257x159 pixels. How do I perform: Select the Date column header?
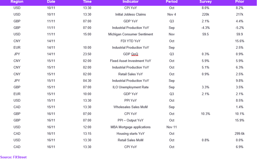(51, 2)
